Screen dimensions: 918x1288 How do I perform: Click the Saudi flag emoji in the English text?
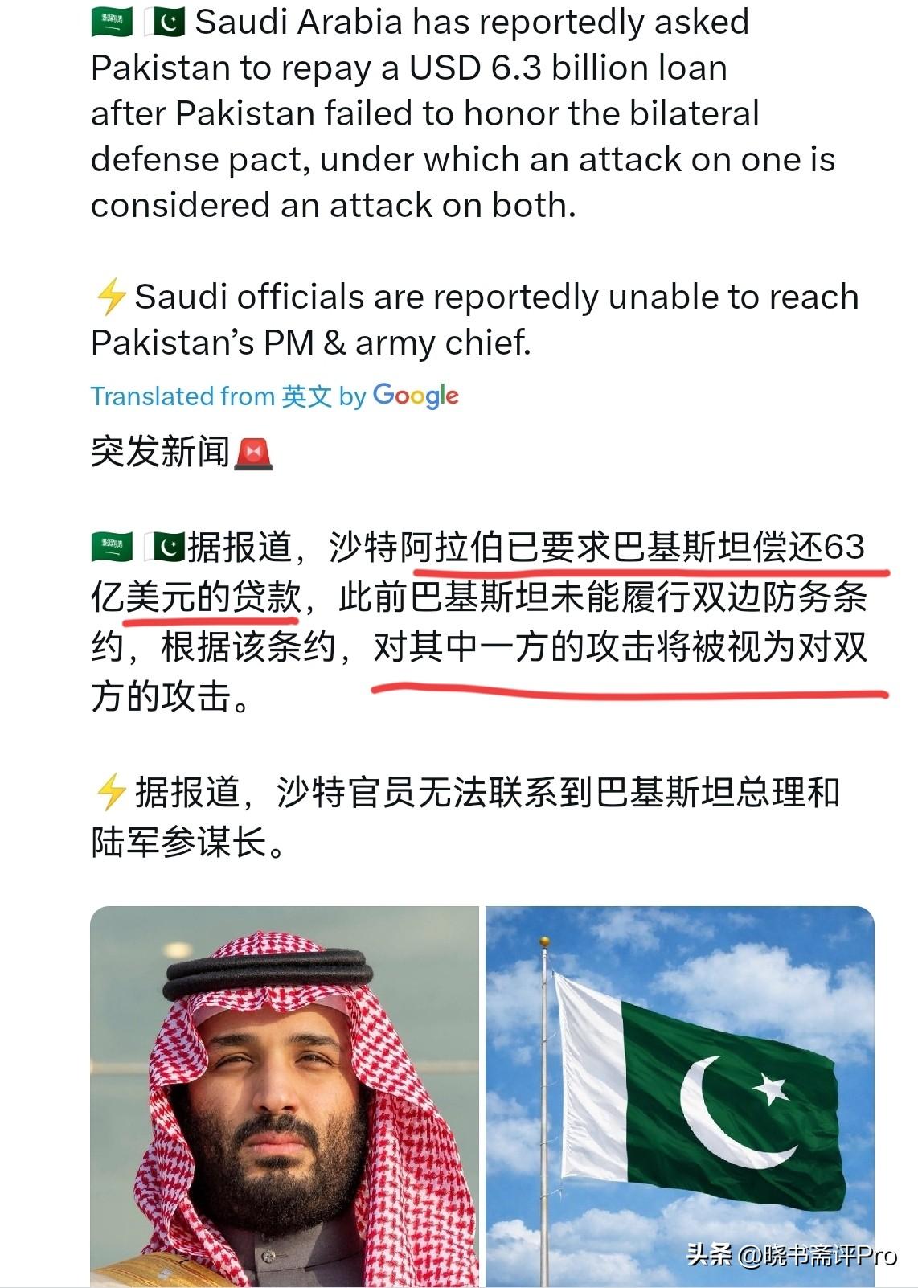(112, 22)
